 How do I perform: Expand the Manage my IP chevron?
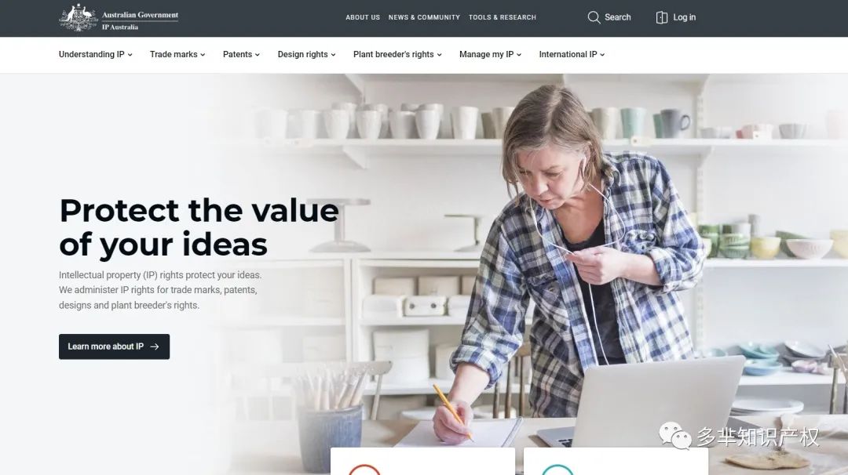click(519, 55)
